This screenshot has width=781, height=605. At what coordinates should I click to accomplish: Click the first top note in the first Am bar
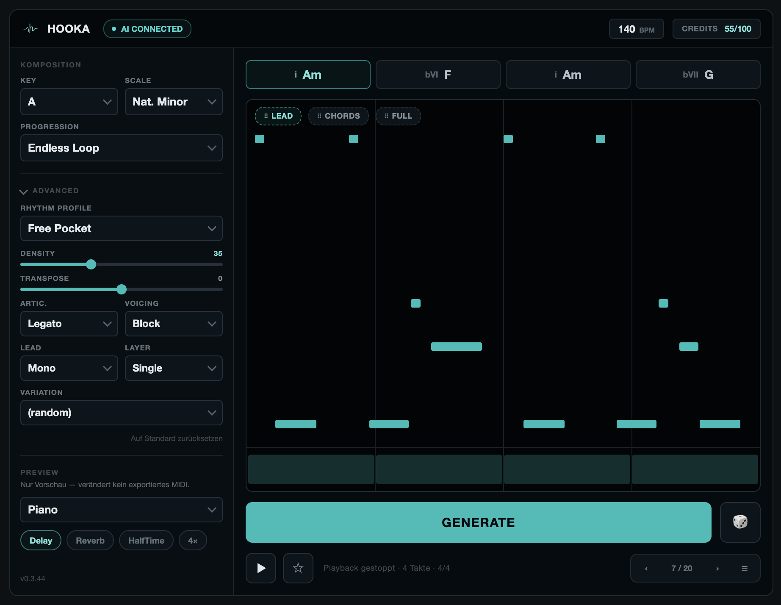pos(260,139)
